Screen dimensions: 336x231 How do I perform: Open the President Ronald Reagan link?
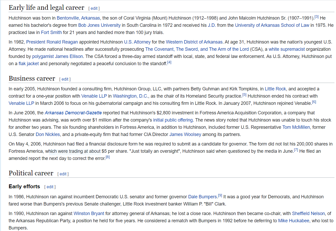(52, 42)
